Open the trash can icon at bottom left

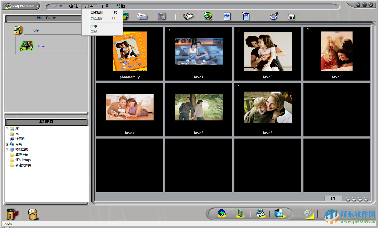33,214
